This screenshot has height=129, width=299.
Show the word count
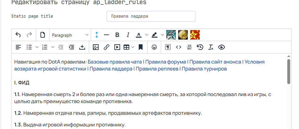click(x=189, y=47)
